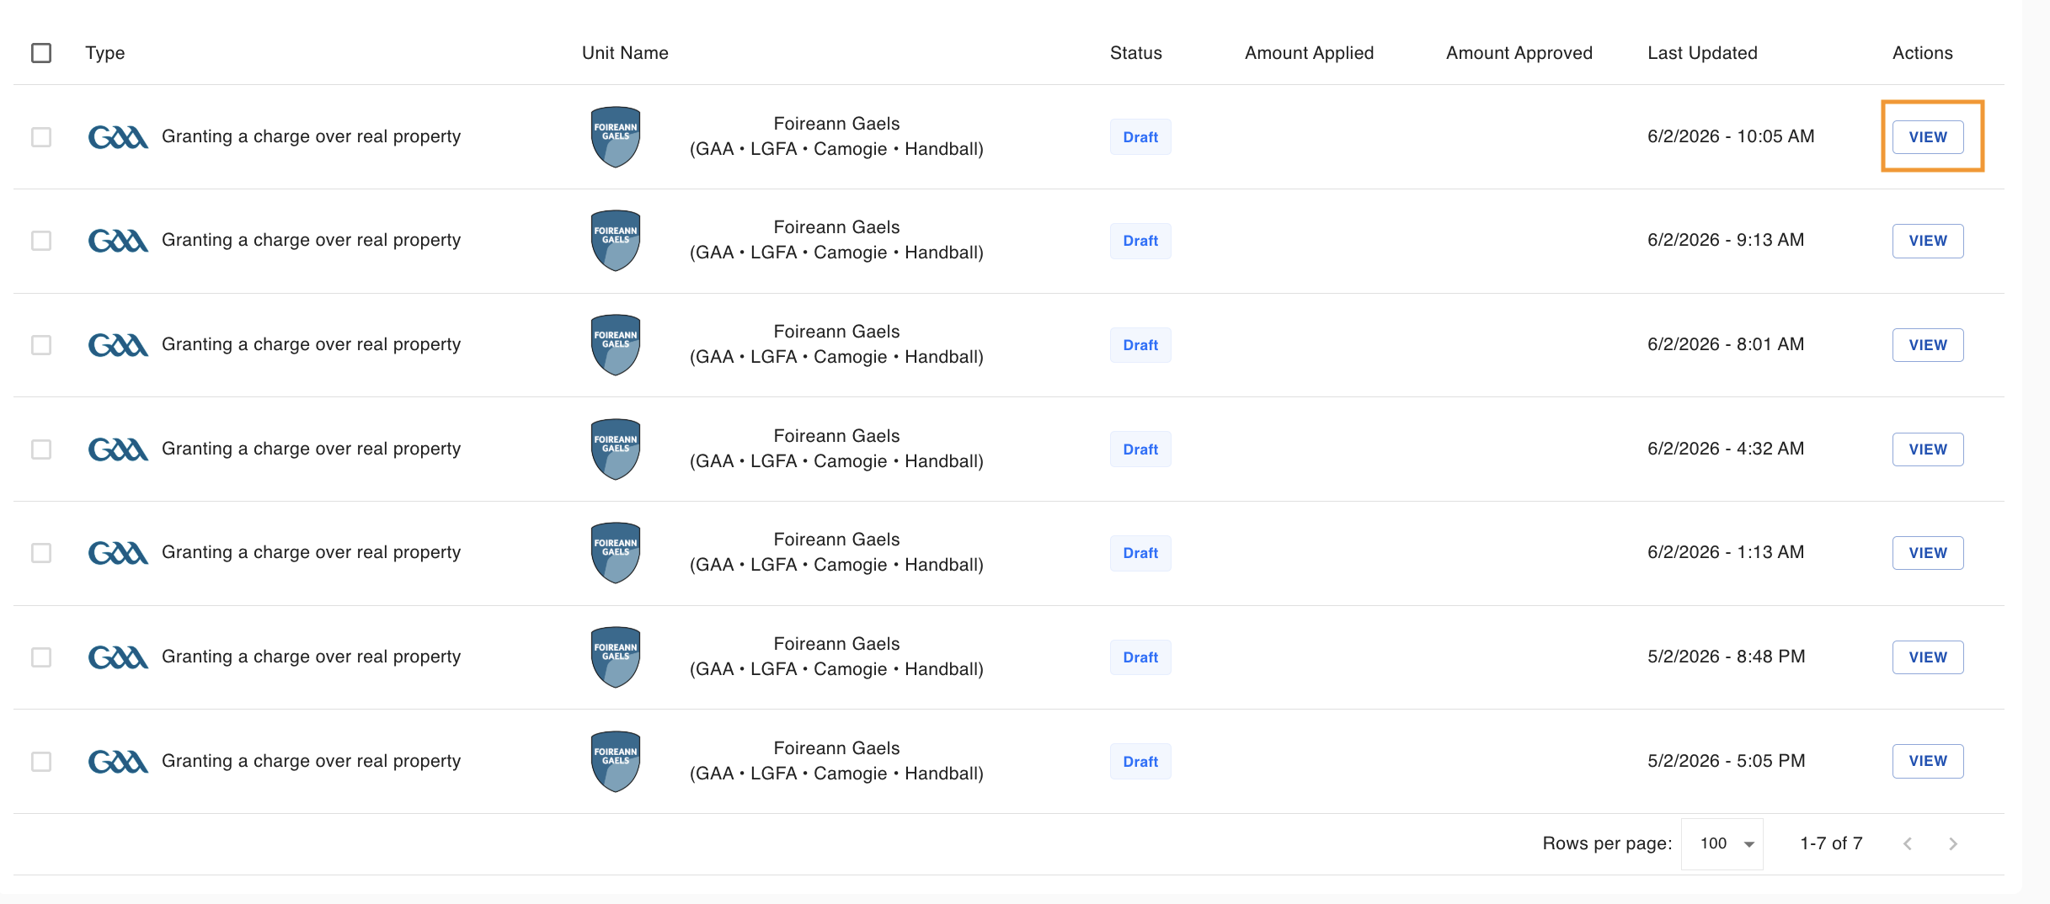The width and height of the screenshot is (2050, 904).
Task: Click the GAA logo in the 8:01 AM row
Action: coord(118,345)
